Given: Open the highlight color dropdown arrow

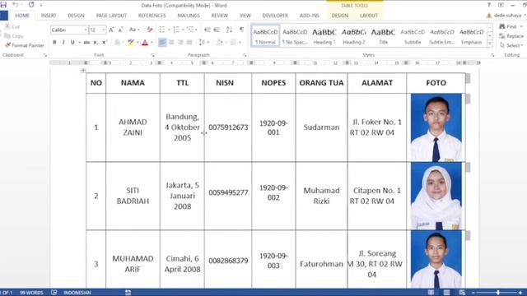Looking at the screenshot, I should [x=138, y=43].
